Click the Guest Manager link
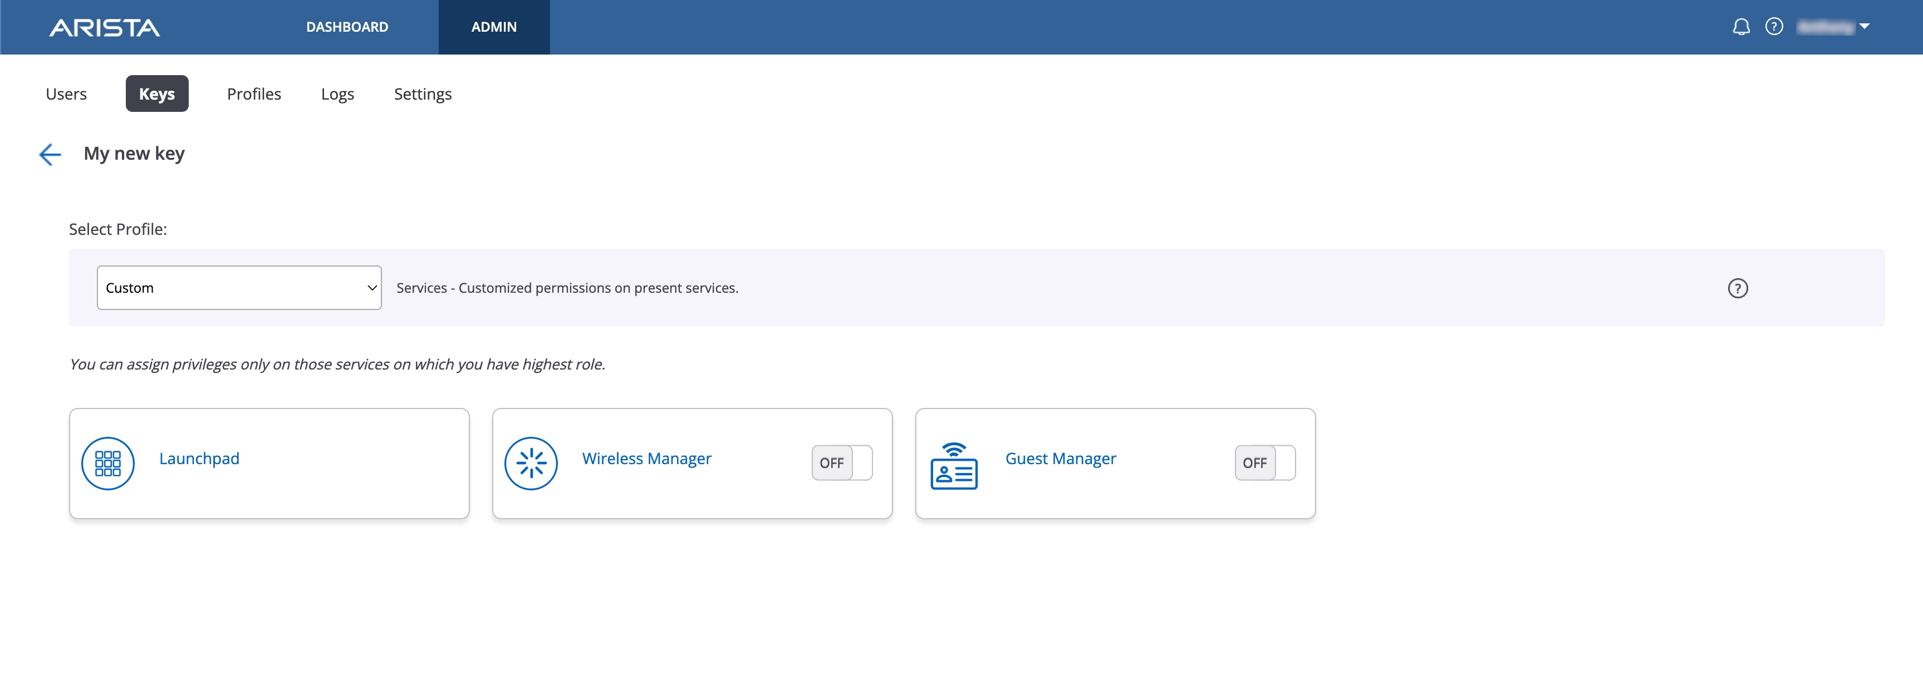This screenshot has height=699, width=1923. (1060, 459)
